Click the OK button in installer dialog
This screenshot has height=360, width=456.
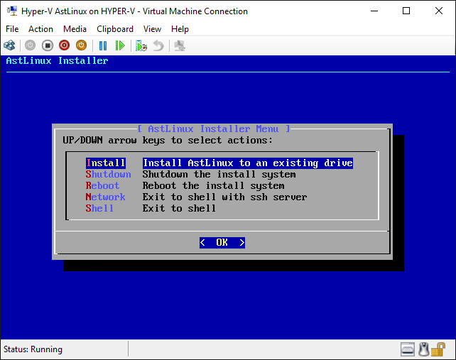pyautogui.click(x=222, y=243)
